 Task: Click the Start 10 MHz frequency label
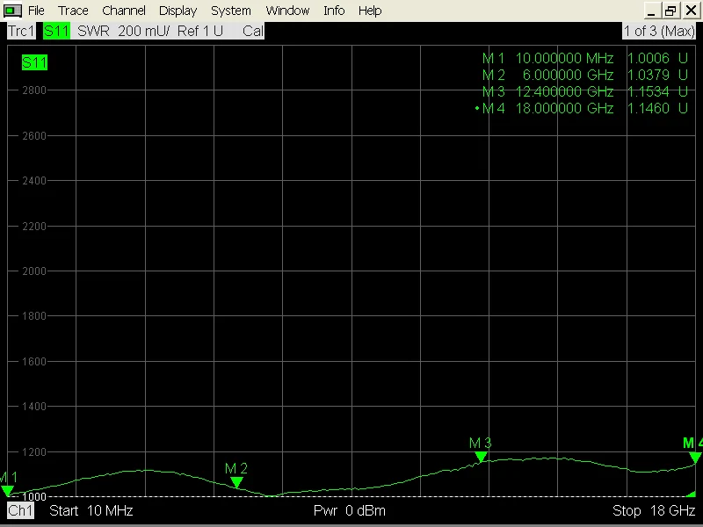point(91,510)
